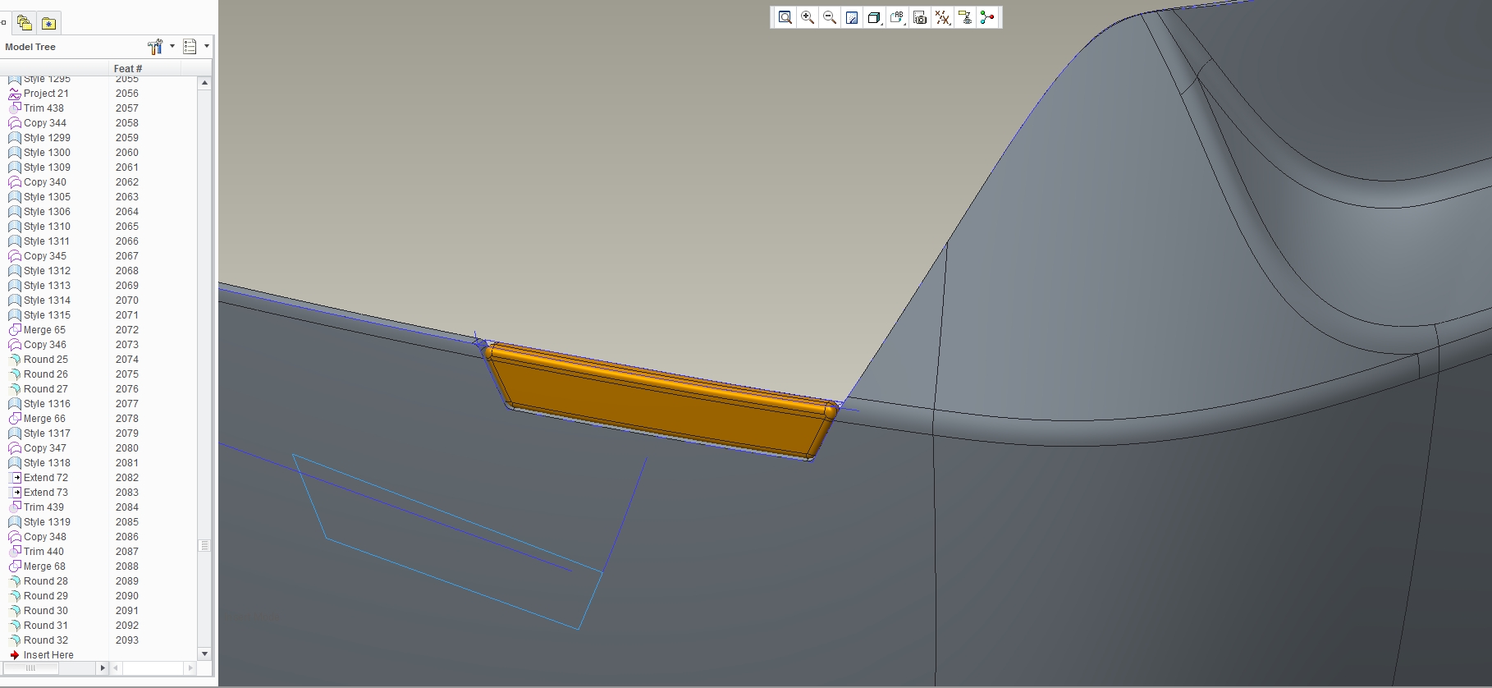Click the Feat # column header
The image size is (1492, 688).
[x=128, y=68]
